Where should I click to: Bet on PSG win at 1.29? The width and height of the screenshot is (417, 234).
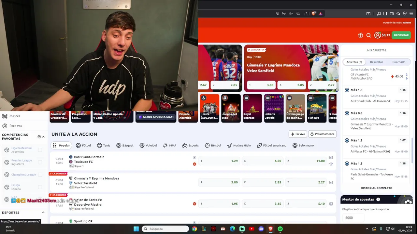219,161
